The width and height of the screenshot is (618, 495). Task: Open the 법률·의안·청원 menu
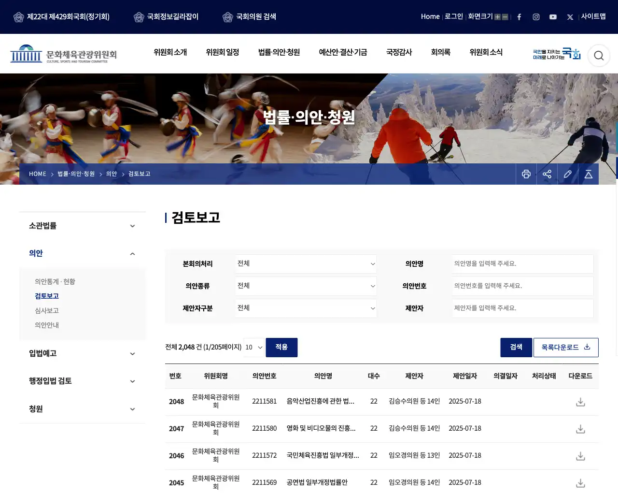coord(279,52)
